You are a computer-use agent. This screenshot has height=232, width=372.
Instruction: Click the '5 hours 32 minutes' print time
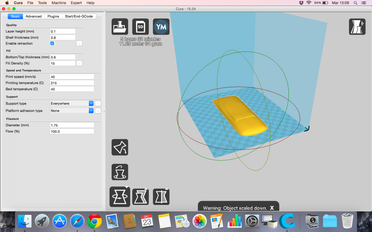coord(140,39)
